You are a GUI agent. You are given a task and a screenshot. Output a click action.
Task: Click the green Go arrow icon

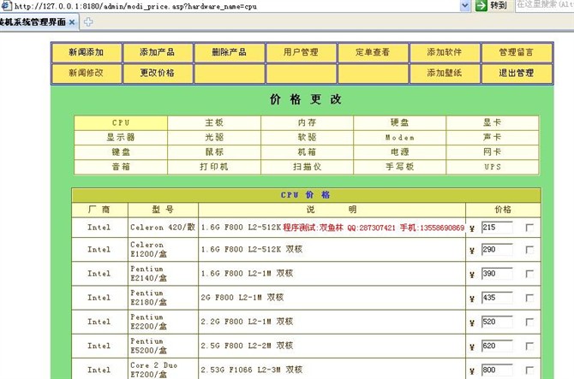coord(481,5)
